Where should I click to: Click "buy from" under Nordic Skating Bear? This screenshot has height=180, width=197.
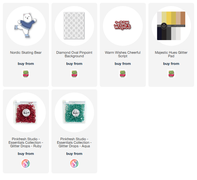[26, 64]
